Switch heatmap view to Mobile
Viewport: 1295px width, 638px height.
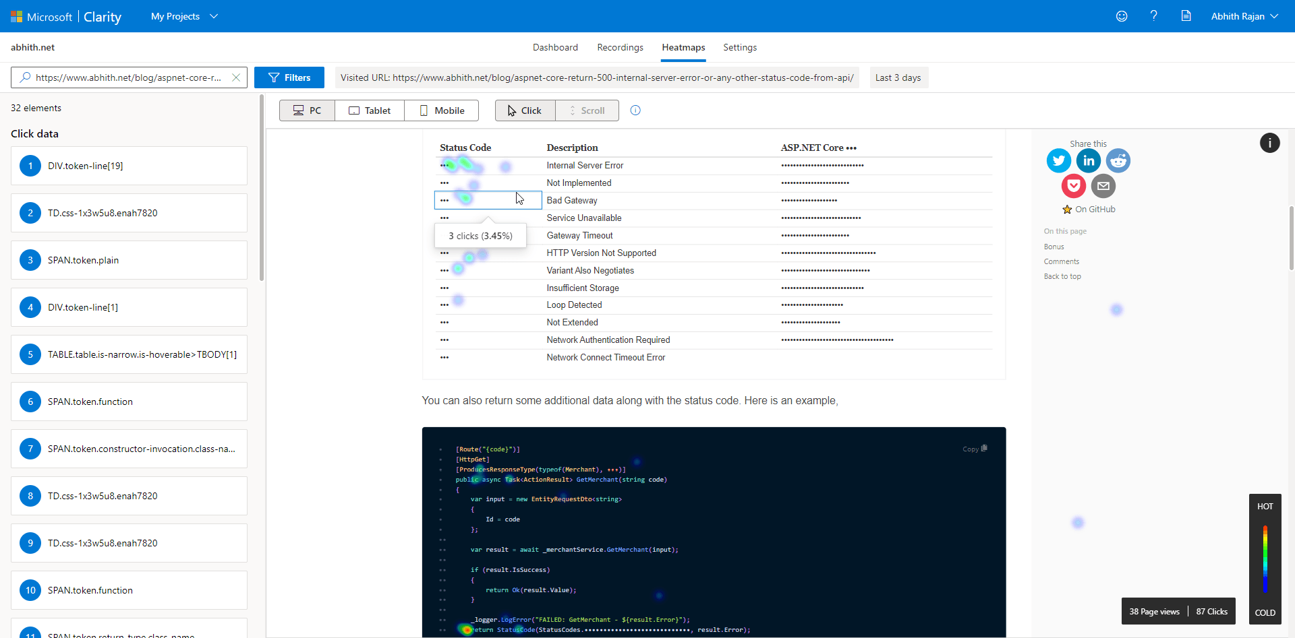click(x=442, y=110)
